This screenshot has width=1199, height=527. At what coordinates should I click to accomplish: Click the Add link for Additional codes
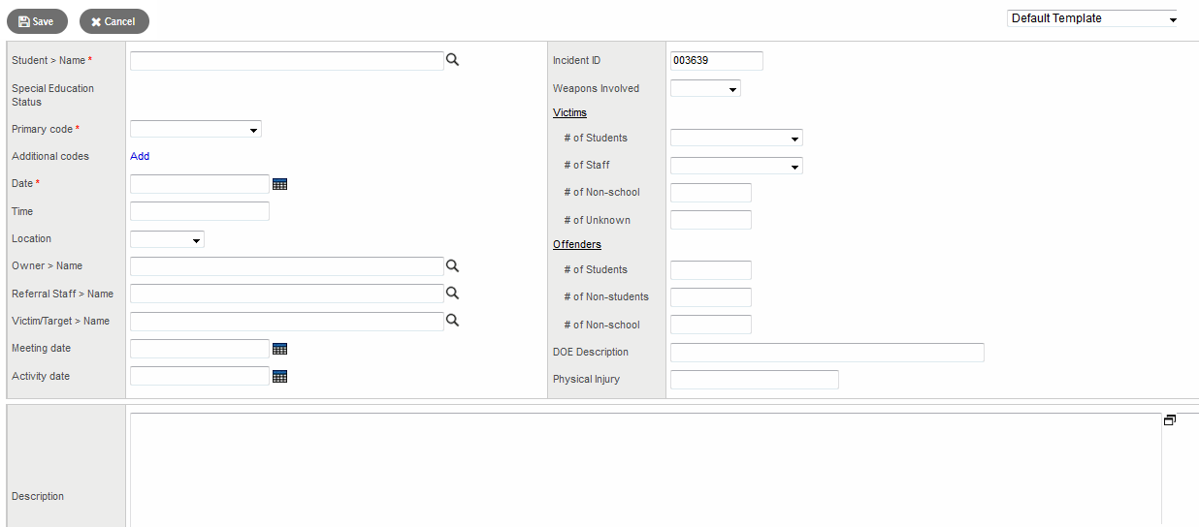click(x=140, y=156)
